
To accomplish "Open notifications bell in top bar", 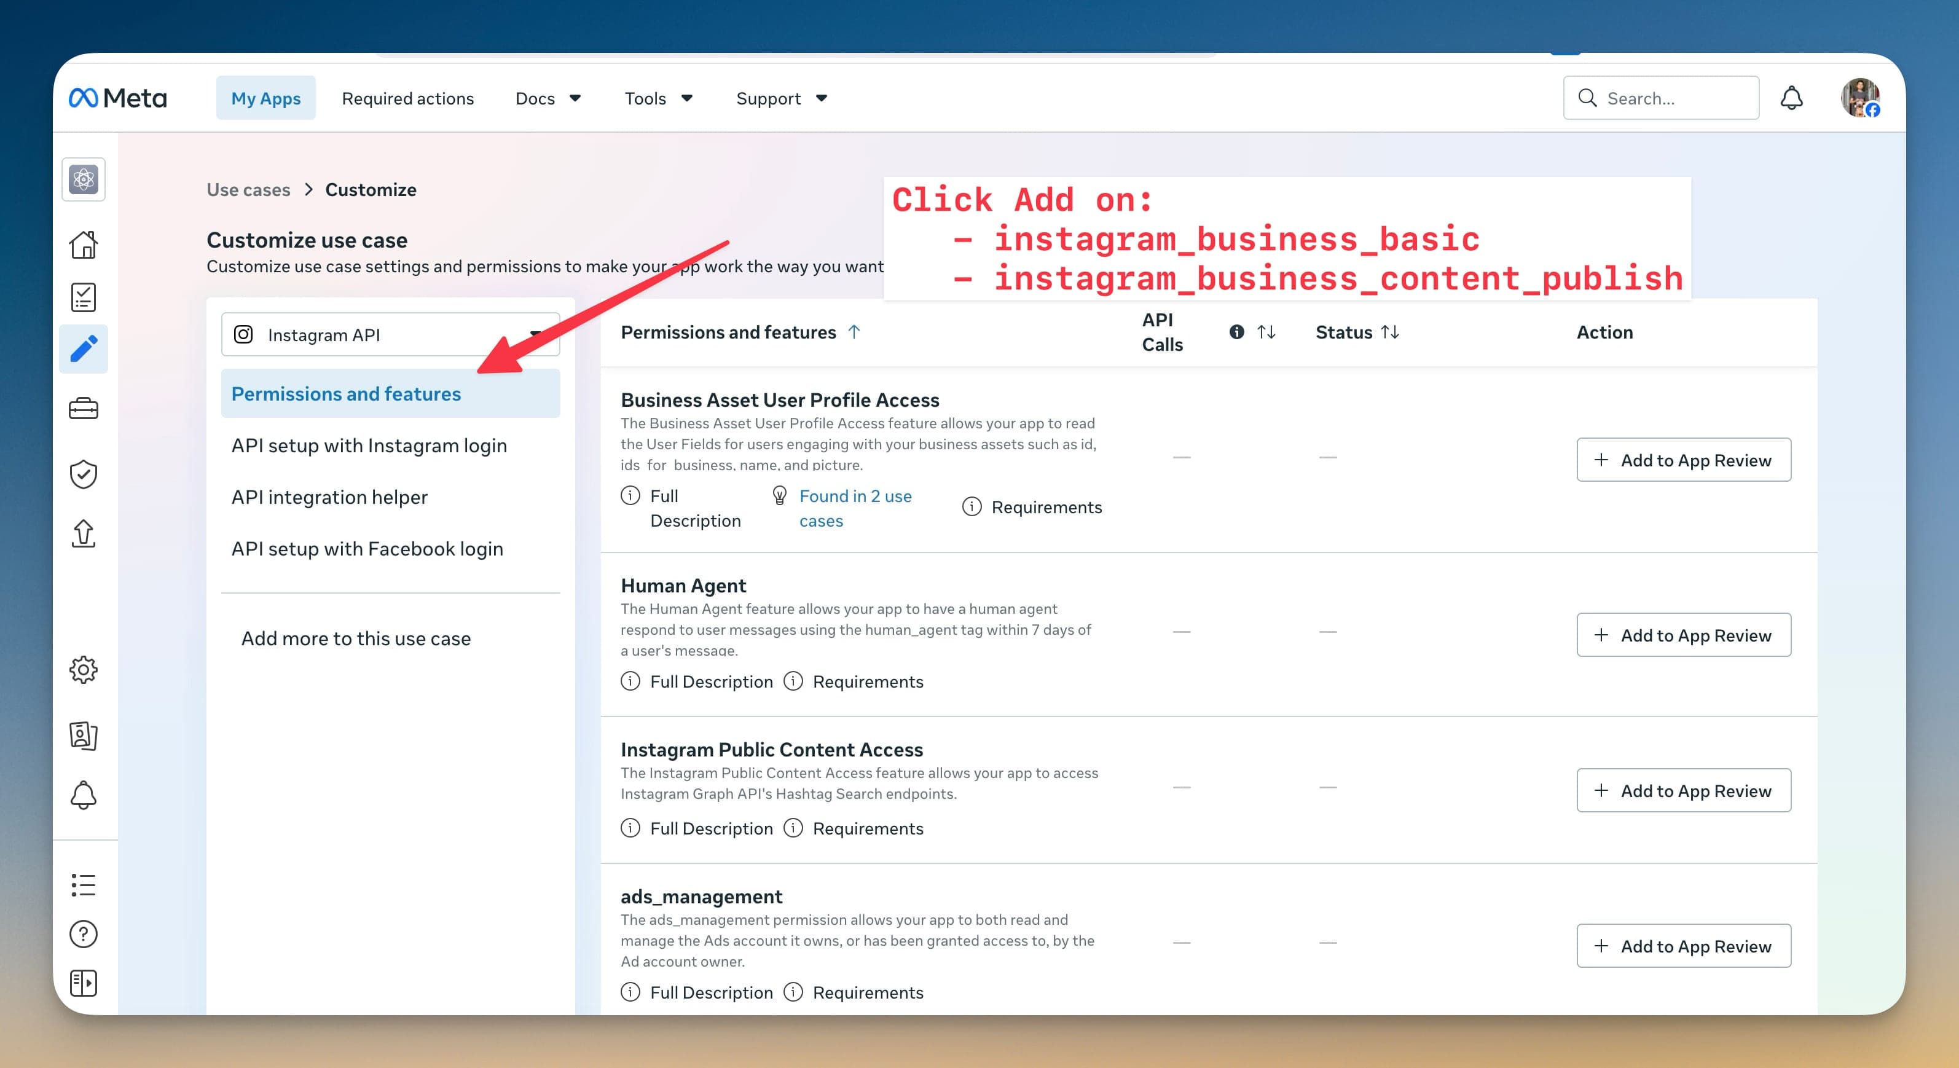I will click(1792, 98).
